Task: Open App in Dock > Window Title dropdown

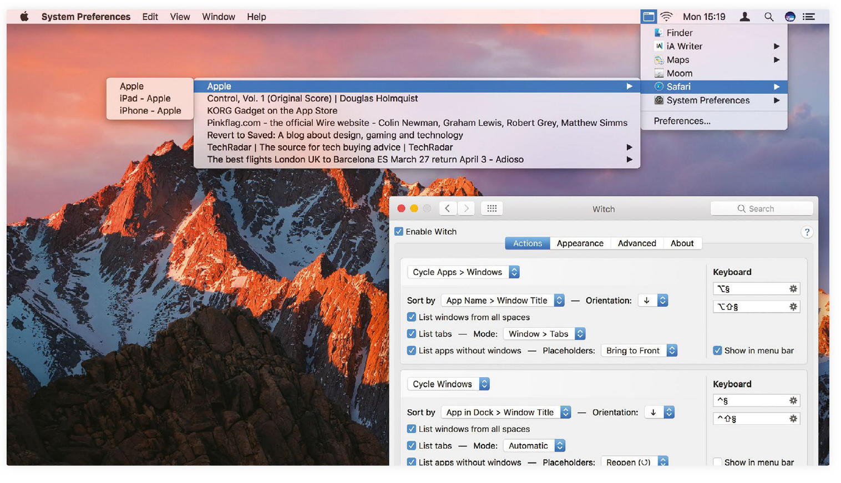Action: coord(506,413)
